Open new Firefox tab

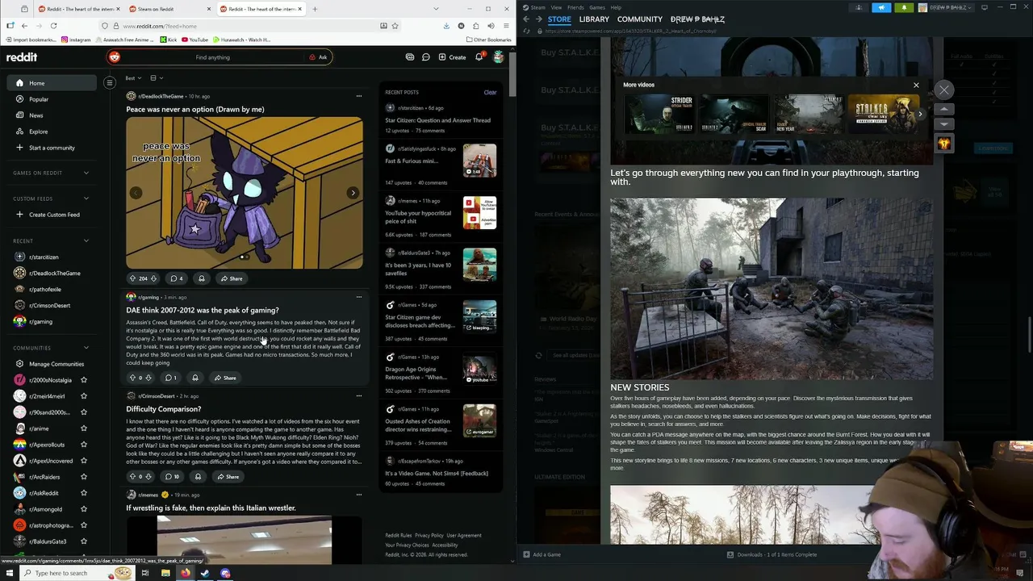315,9
